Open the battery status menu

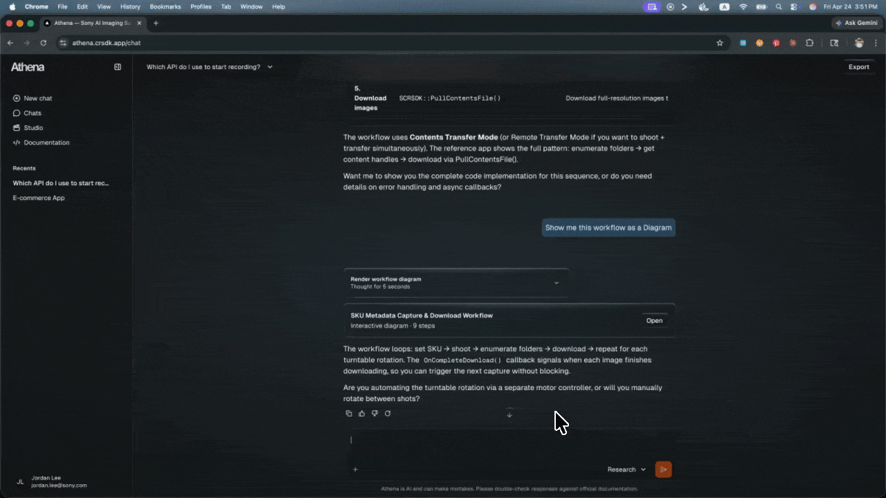point(761,6)
